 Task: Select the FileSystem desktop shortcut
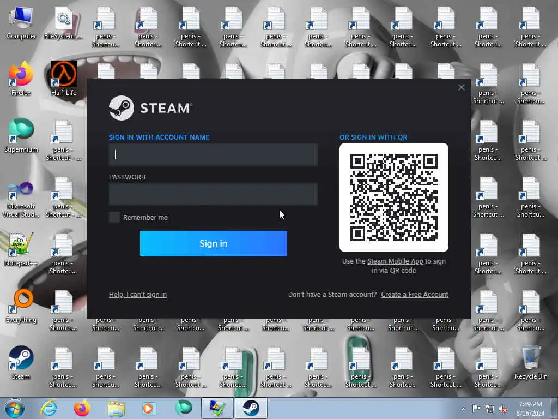63,23
